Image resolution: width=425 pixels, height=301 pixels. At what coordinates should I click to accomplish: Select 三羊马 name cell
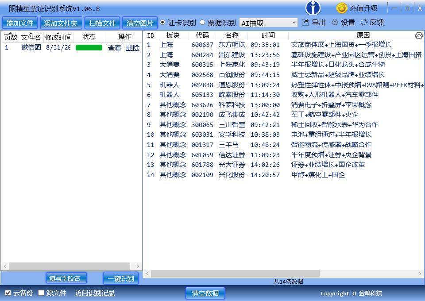pos(228,145)
